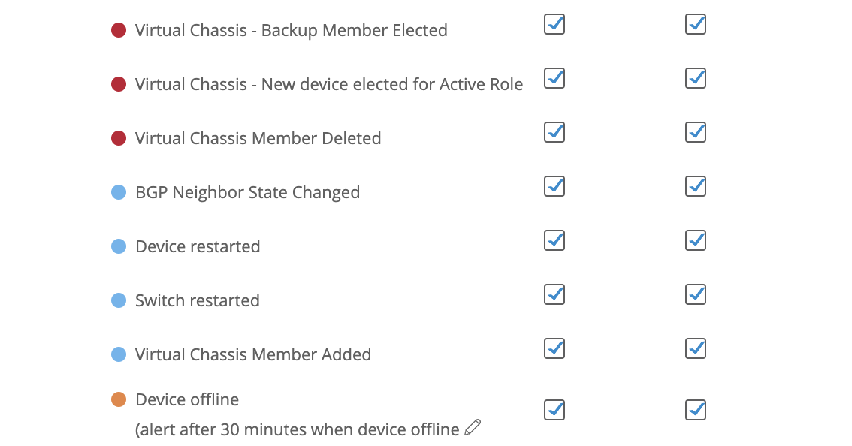Click red dot beside New device elected
Viewport: 852px width, 446px height.
[x=119, y=84]
